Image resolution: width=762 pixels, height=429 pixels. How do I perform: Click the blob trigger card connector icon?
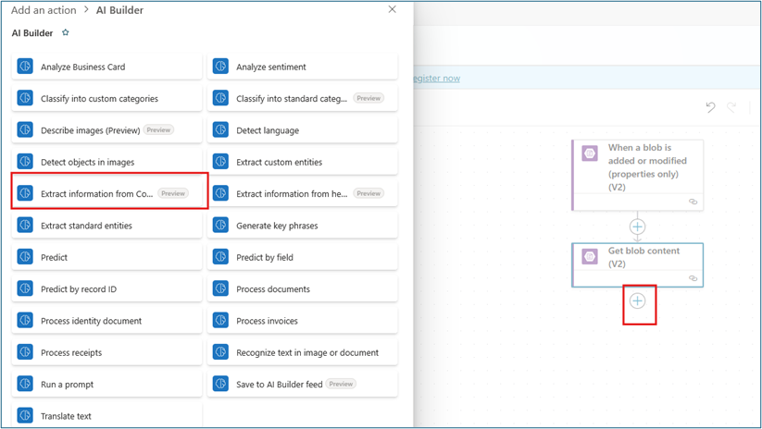(590, 153)
